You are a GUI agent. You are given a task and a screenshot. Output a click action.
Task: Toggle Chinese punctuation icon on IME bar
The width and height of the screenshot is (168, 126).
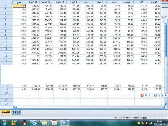coord(152,95)
